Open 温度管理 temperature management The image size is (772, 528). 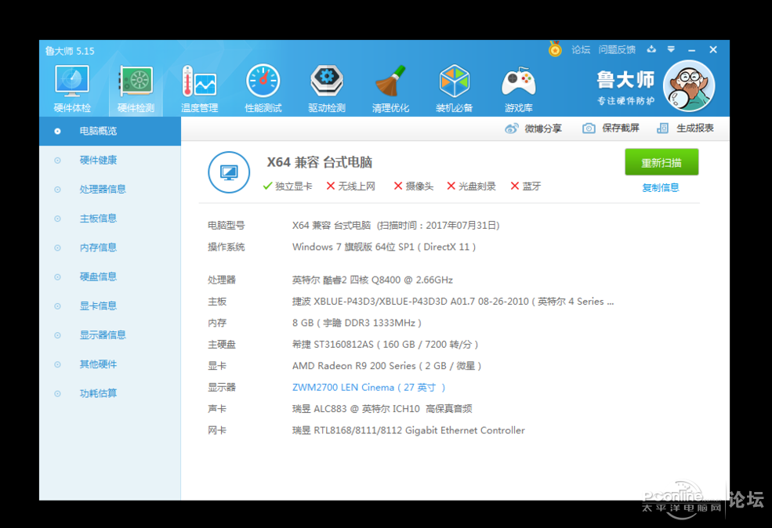199,89
